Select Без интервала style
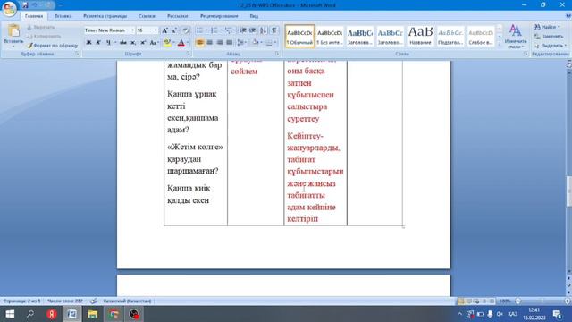 click(x=330, y=37)
